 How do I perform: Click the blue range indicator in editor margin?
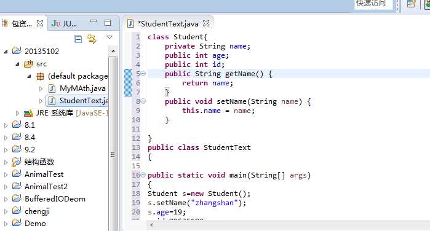[x=128, y=83]
